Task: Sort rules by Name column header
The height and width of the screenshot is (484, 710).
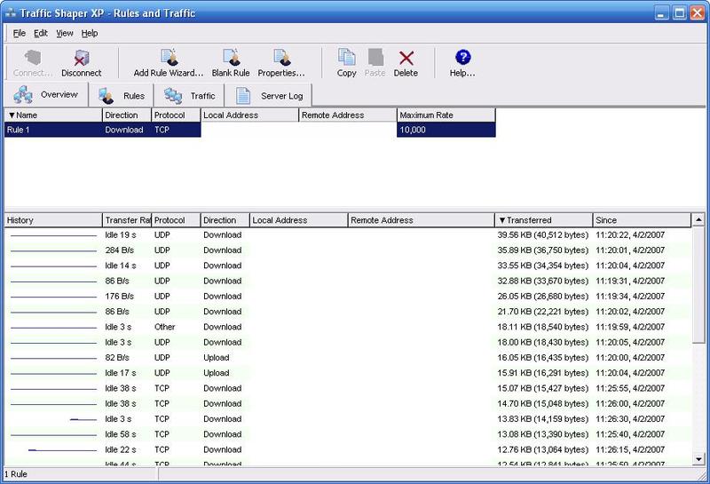Action: pos(53,115)
